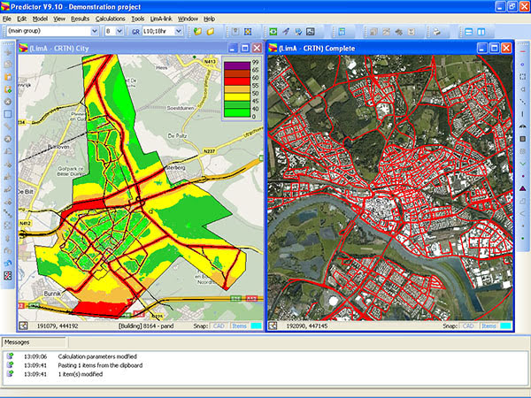This screenshot has width=531, height=398.
Task: Open the dropdown showing value 8
Action: pyautogui.click(x=119, y=31)
